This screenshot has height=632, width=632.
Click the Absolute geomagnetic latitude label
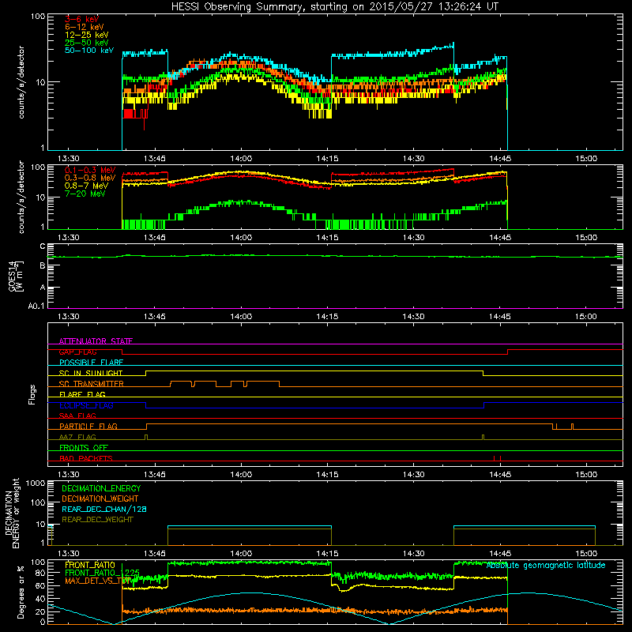[x=546, y=565]
